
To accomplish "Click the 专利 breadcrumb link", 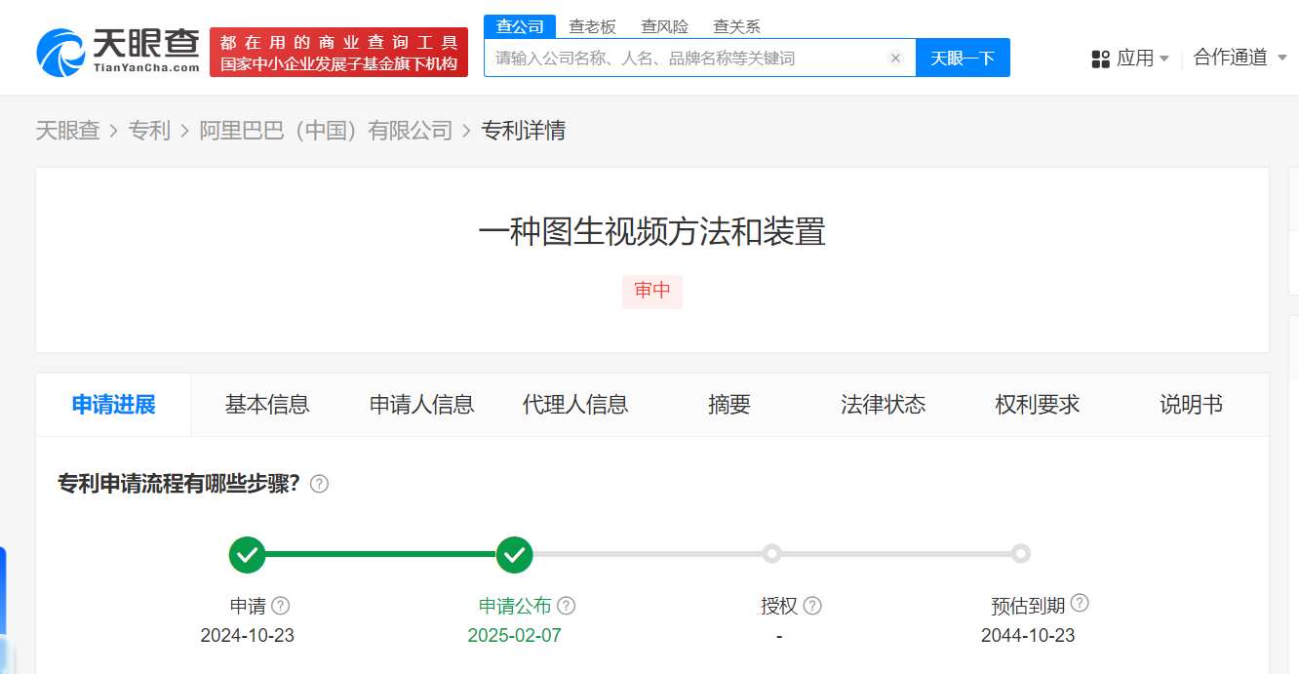I will [x=149, y=131].
